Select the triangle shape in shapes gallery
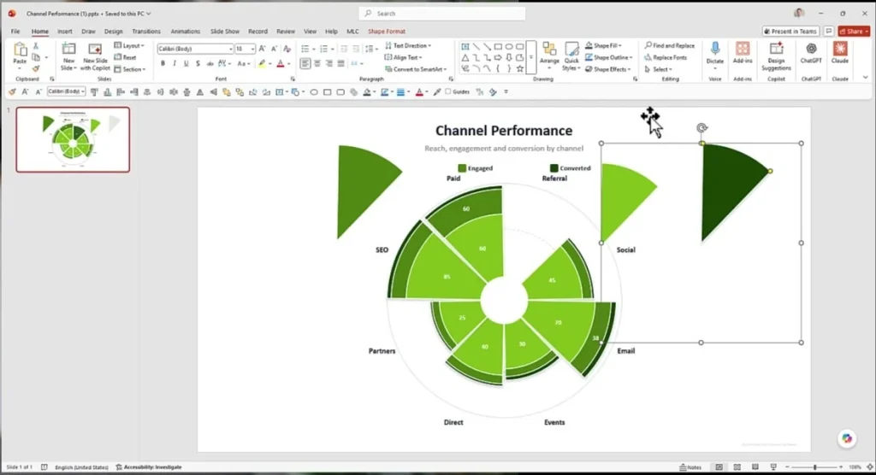876x475 pixels. point(465,57)
